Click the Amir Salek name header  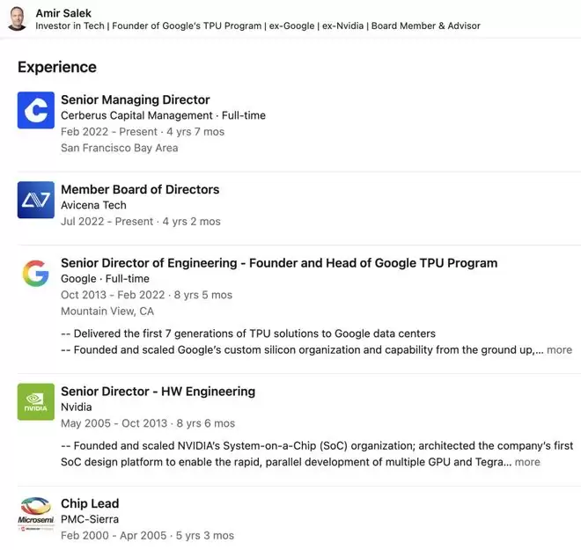point(63,13)
